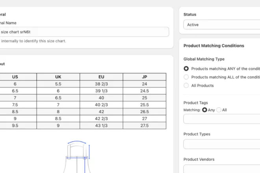The height and width of the screenshot is (173, 260).
Task: Click the Product Tags input box
Action: tap(221, 119)
